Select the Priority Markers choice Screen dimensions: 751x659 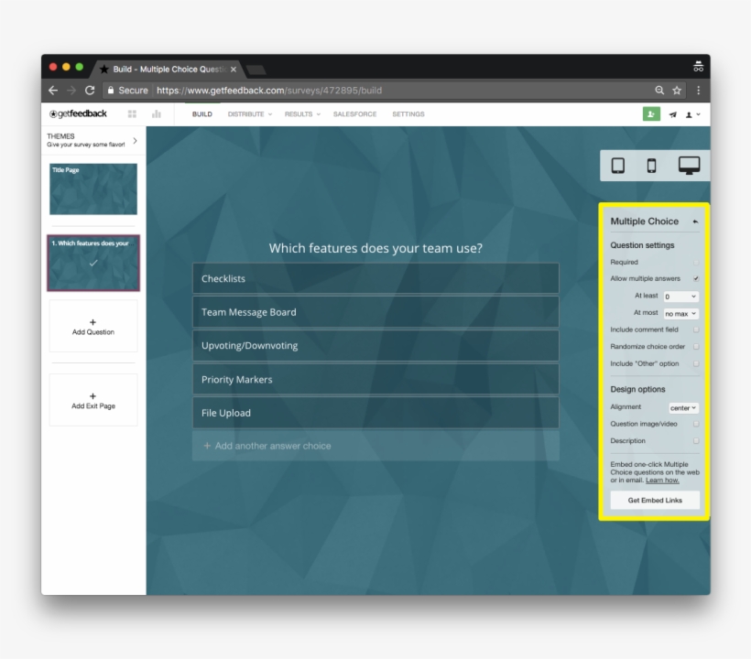[x=375, y=380]
